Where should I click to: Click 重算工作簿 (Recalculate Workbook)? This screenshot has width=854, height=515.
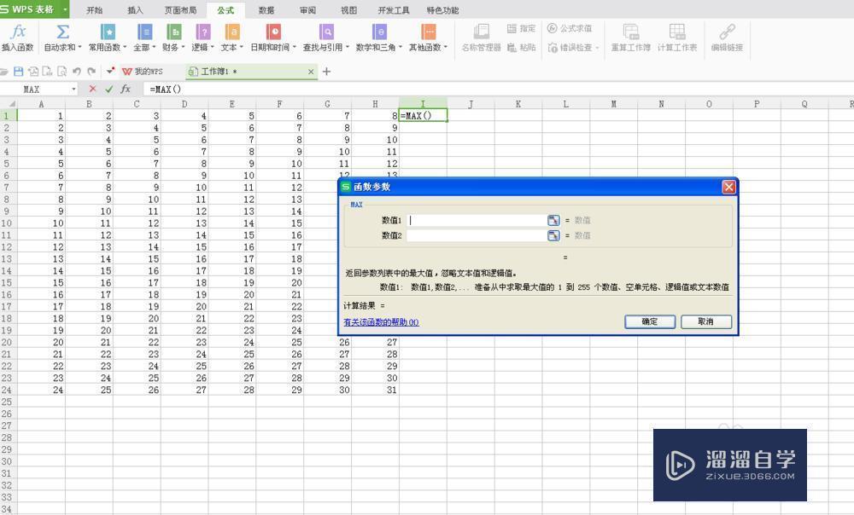pos(630,40)
